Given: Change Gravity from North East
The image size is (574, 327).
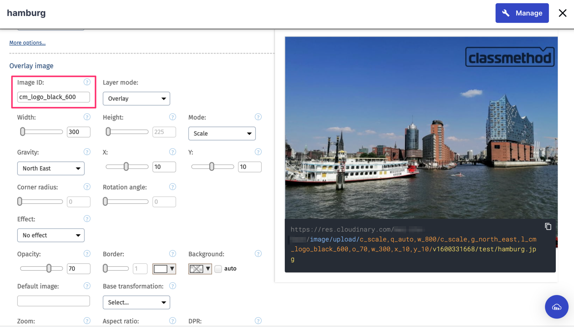Looking at the screenshot, I should pos(51,168).
